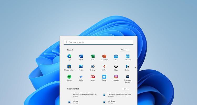Click the pinned apps page indicator dots
The image size is (197, 105).
135,68
